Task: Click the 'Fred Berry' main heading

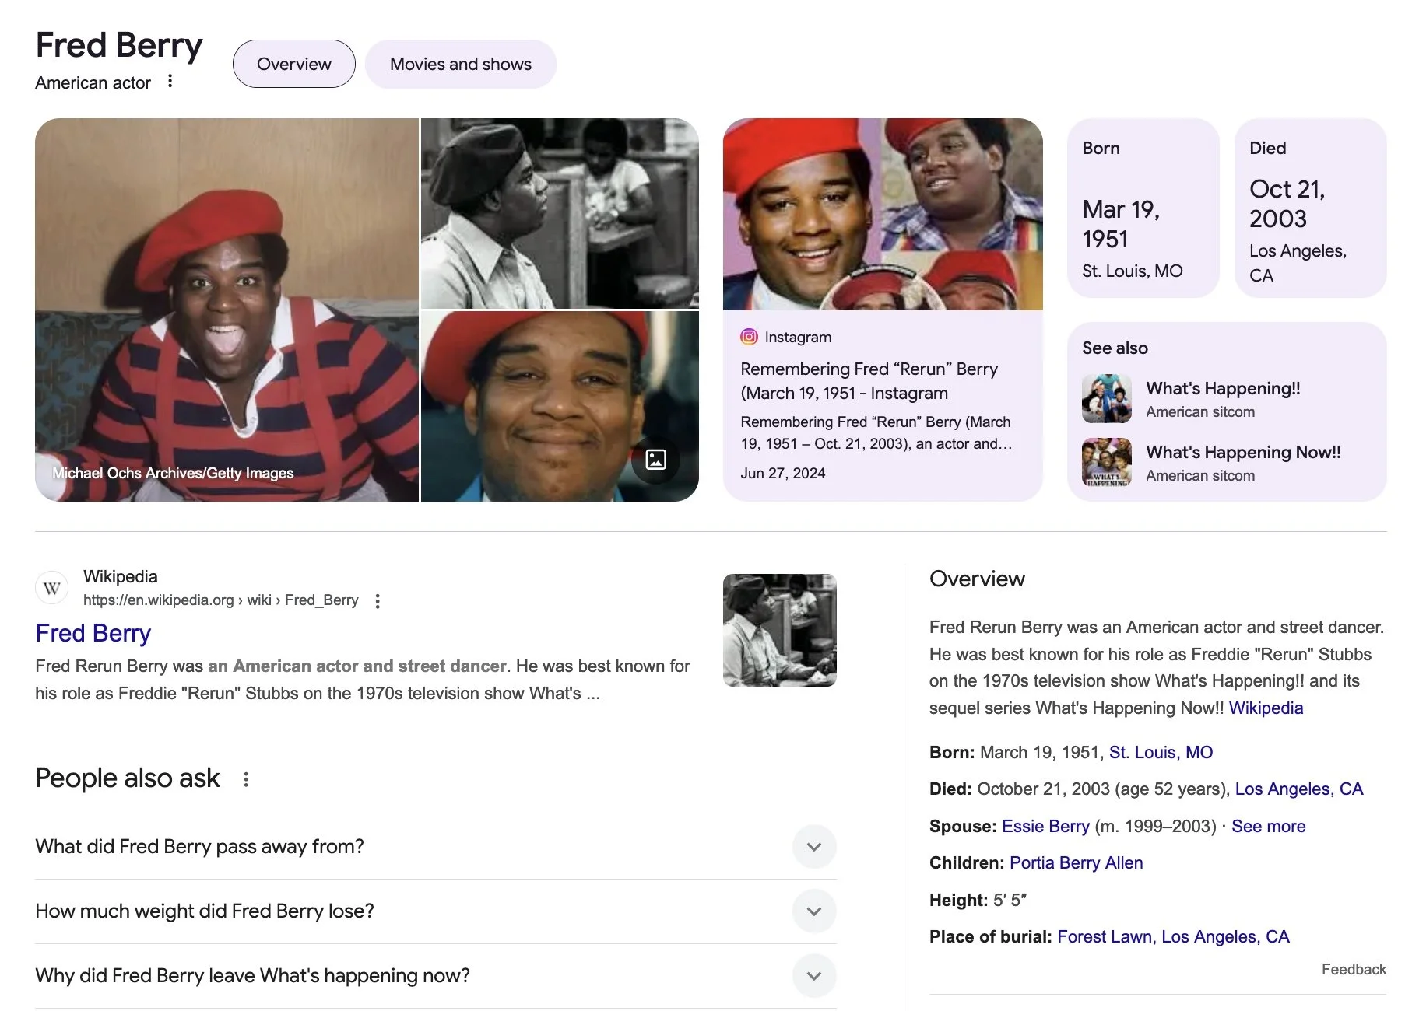Action: (x=119, y=45)
